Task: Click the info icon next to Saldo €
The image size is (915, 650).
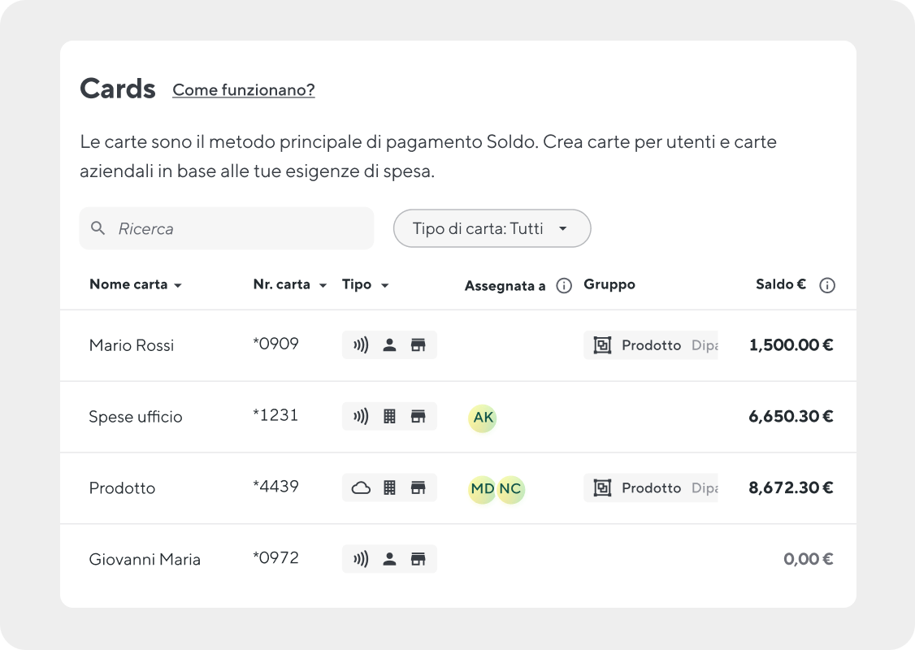Action: point(827,285)
